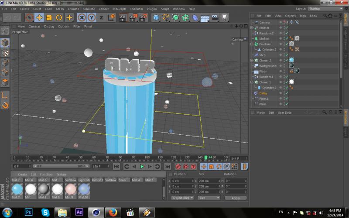349x218 pixels.
Task: Click the red Record Active Objects button
Action: pyautogui.click(x=178, y=167)
